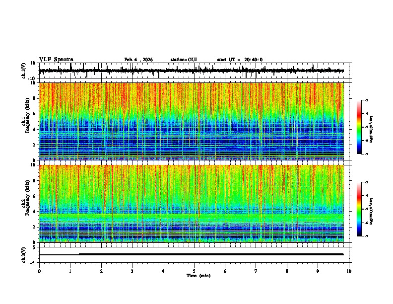
Task: Click the '8' kHz tick of ch.1 spectrogram
Action: [x=34, y=98]
